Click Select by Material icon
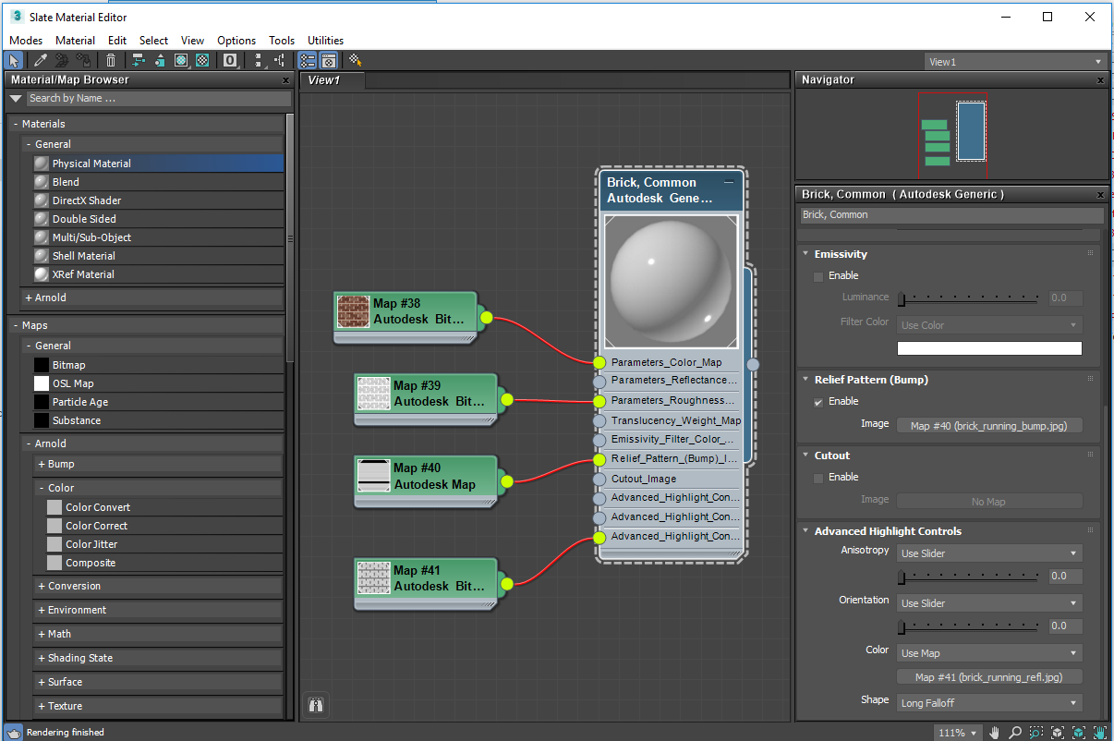This screenshot has height=741, width=1114. point(356,61)
